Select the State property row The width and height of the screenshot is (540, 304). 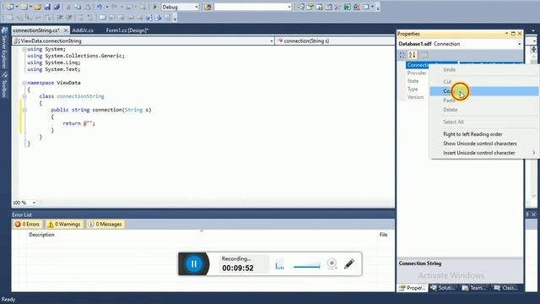click(x=417, y=81)
